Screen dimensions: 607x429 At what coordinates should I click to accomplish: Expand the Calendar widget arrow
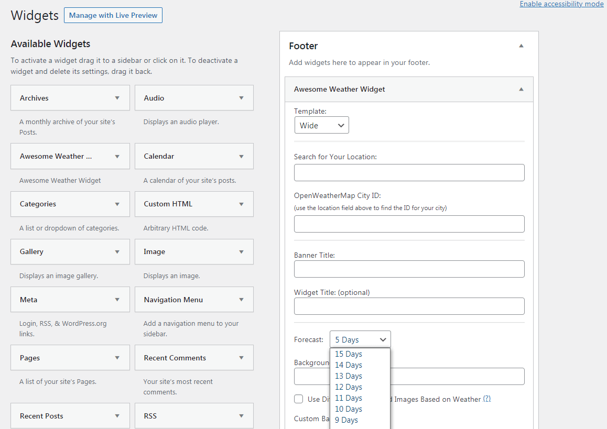241,156
